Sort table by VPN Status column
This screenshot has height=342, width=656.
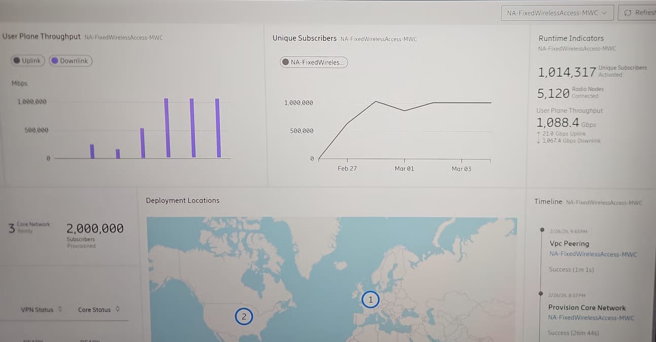point(37,310)
